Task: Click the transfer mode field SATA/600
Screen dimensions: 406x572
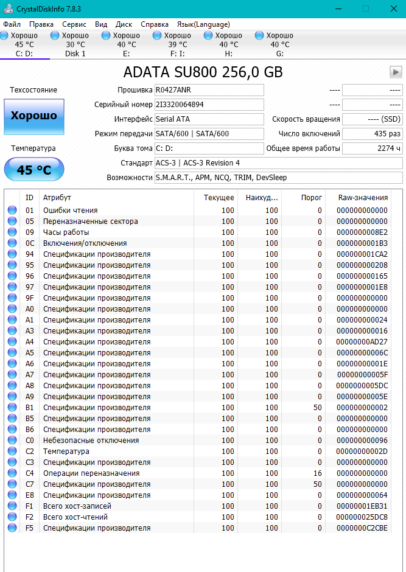Action: point(209,134)
